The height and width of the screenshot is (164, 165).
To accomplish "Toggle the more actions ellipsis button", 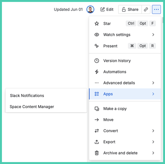I will pyautogui.click(x=156, y=9).
